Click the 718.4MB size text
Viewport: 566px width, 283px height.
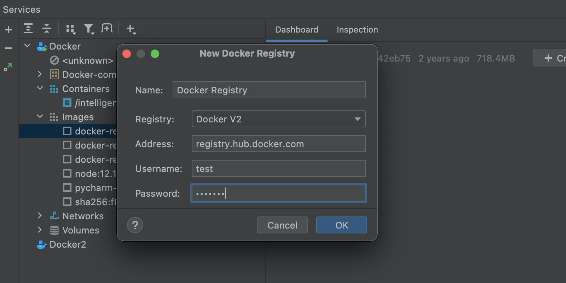click(x=496, y=58)
